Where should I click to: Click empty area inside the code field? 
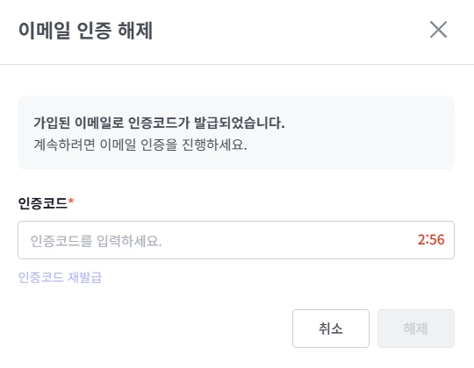click(287, 240)
